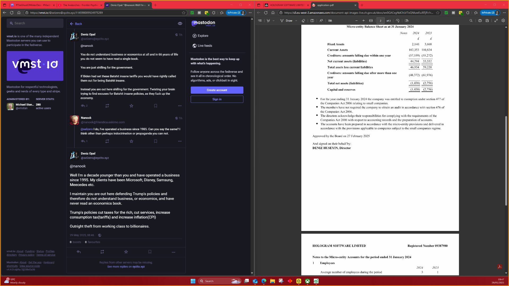Open the vmst.io server banner image
Screen dimensions: 509x286
pos(35,66)
